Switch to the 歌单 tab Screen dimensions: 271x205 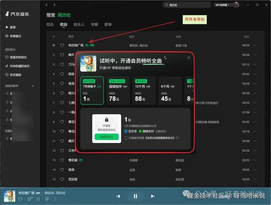click(108, 24)
